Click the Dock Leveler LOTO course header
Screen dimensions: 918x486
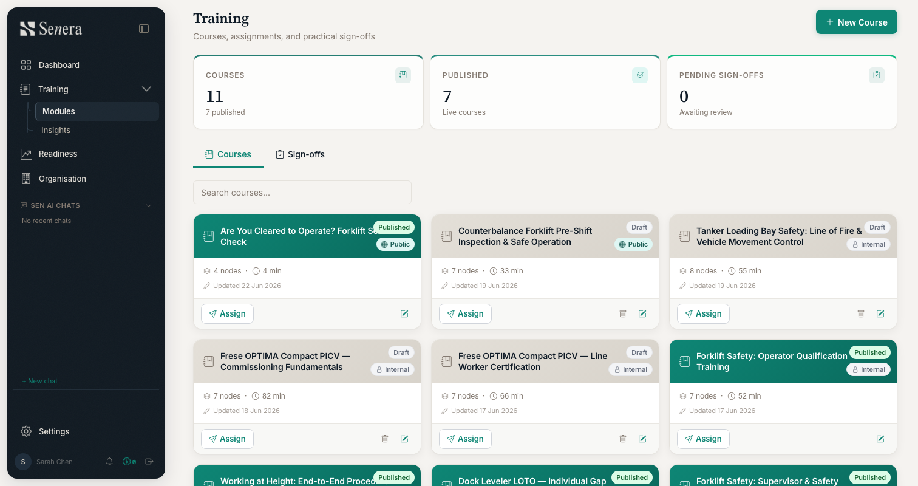545,476
